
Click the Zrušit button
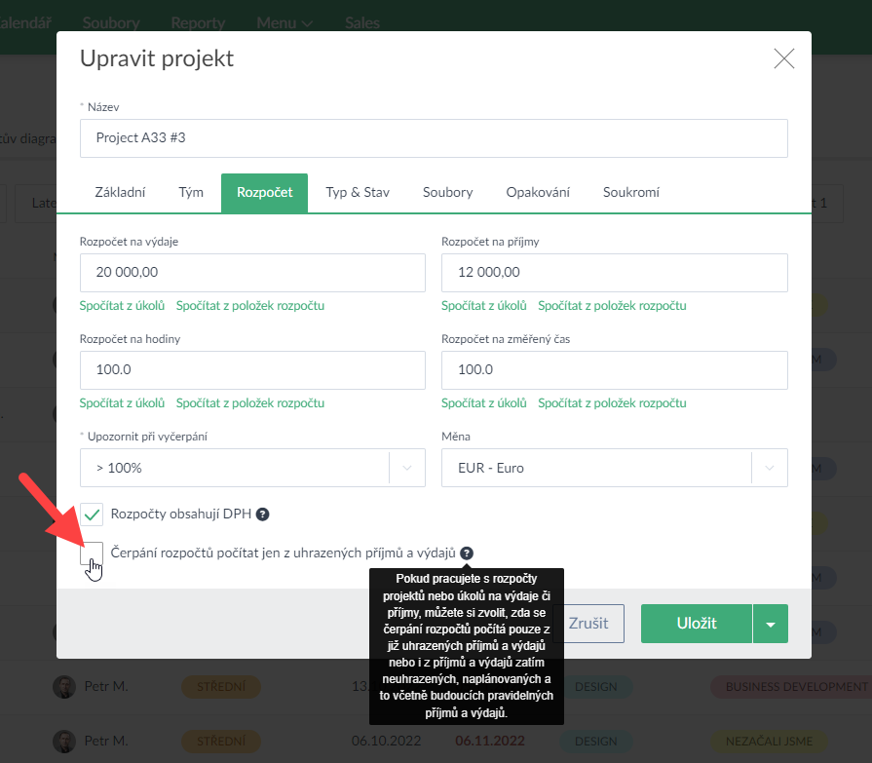click(588, 624)
